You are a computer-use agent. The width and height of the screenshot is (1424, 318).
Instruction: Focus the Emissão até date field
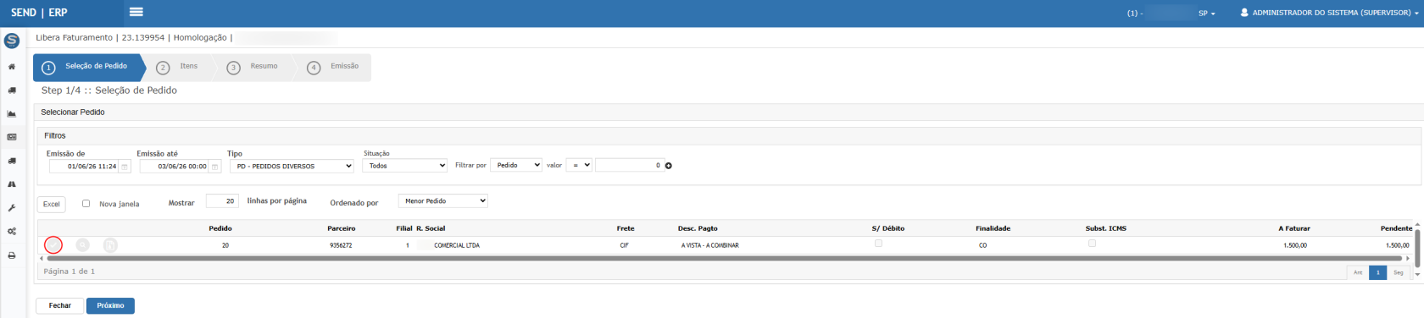[x=174, y=167]
